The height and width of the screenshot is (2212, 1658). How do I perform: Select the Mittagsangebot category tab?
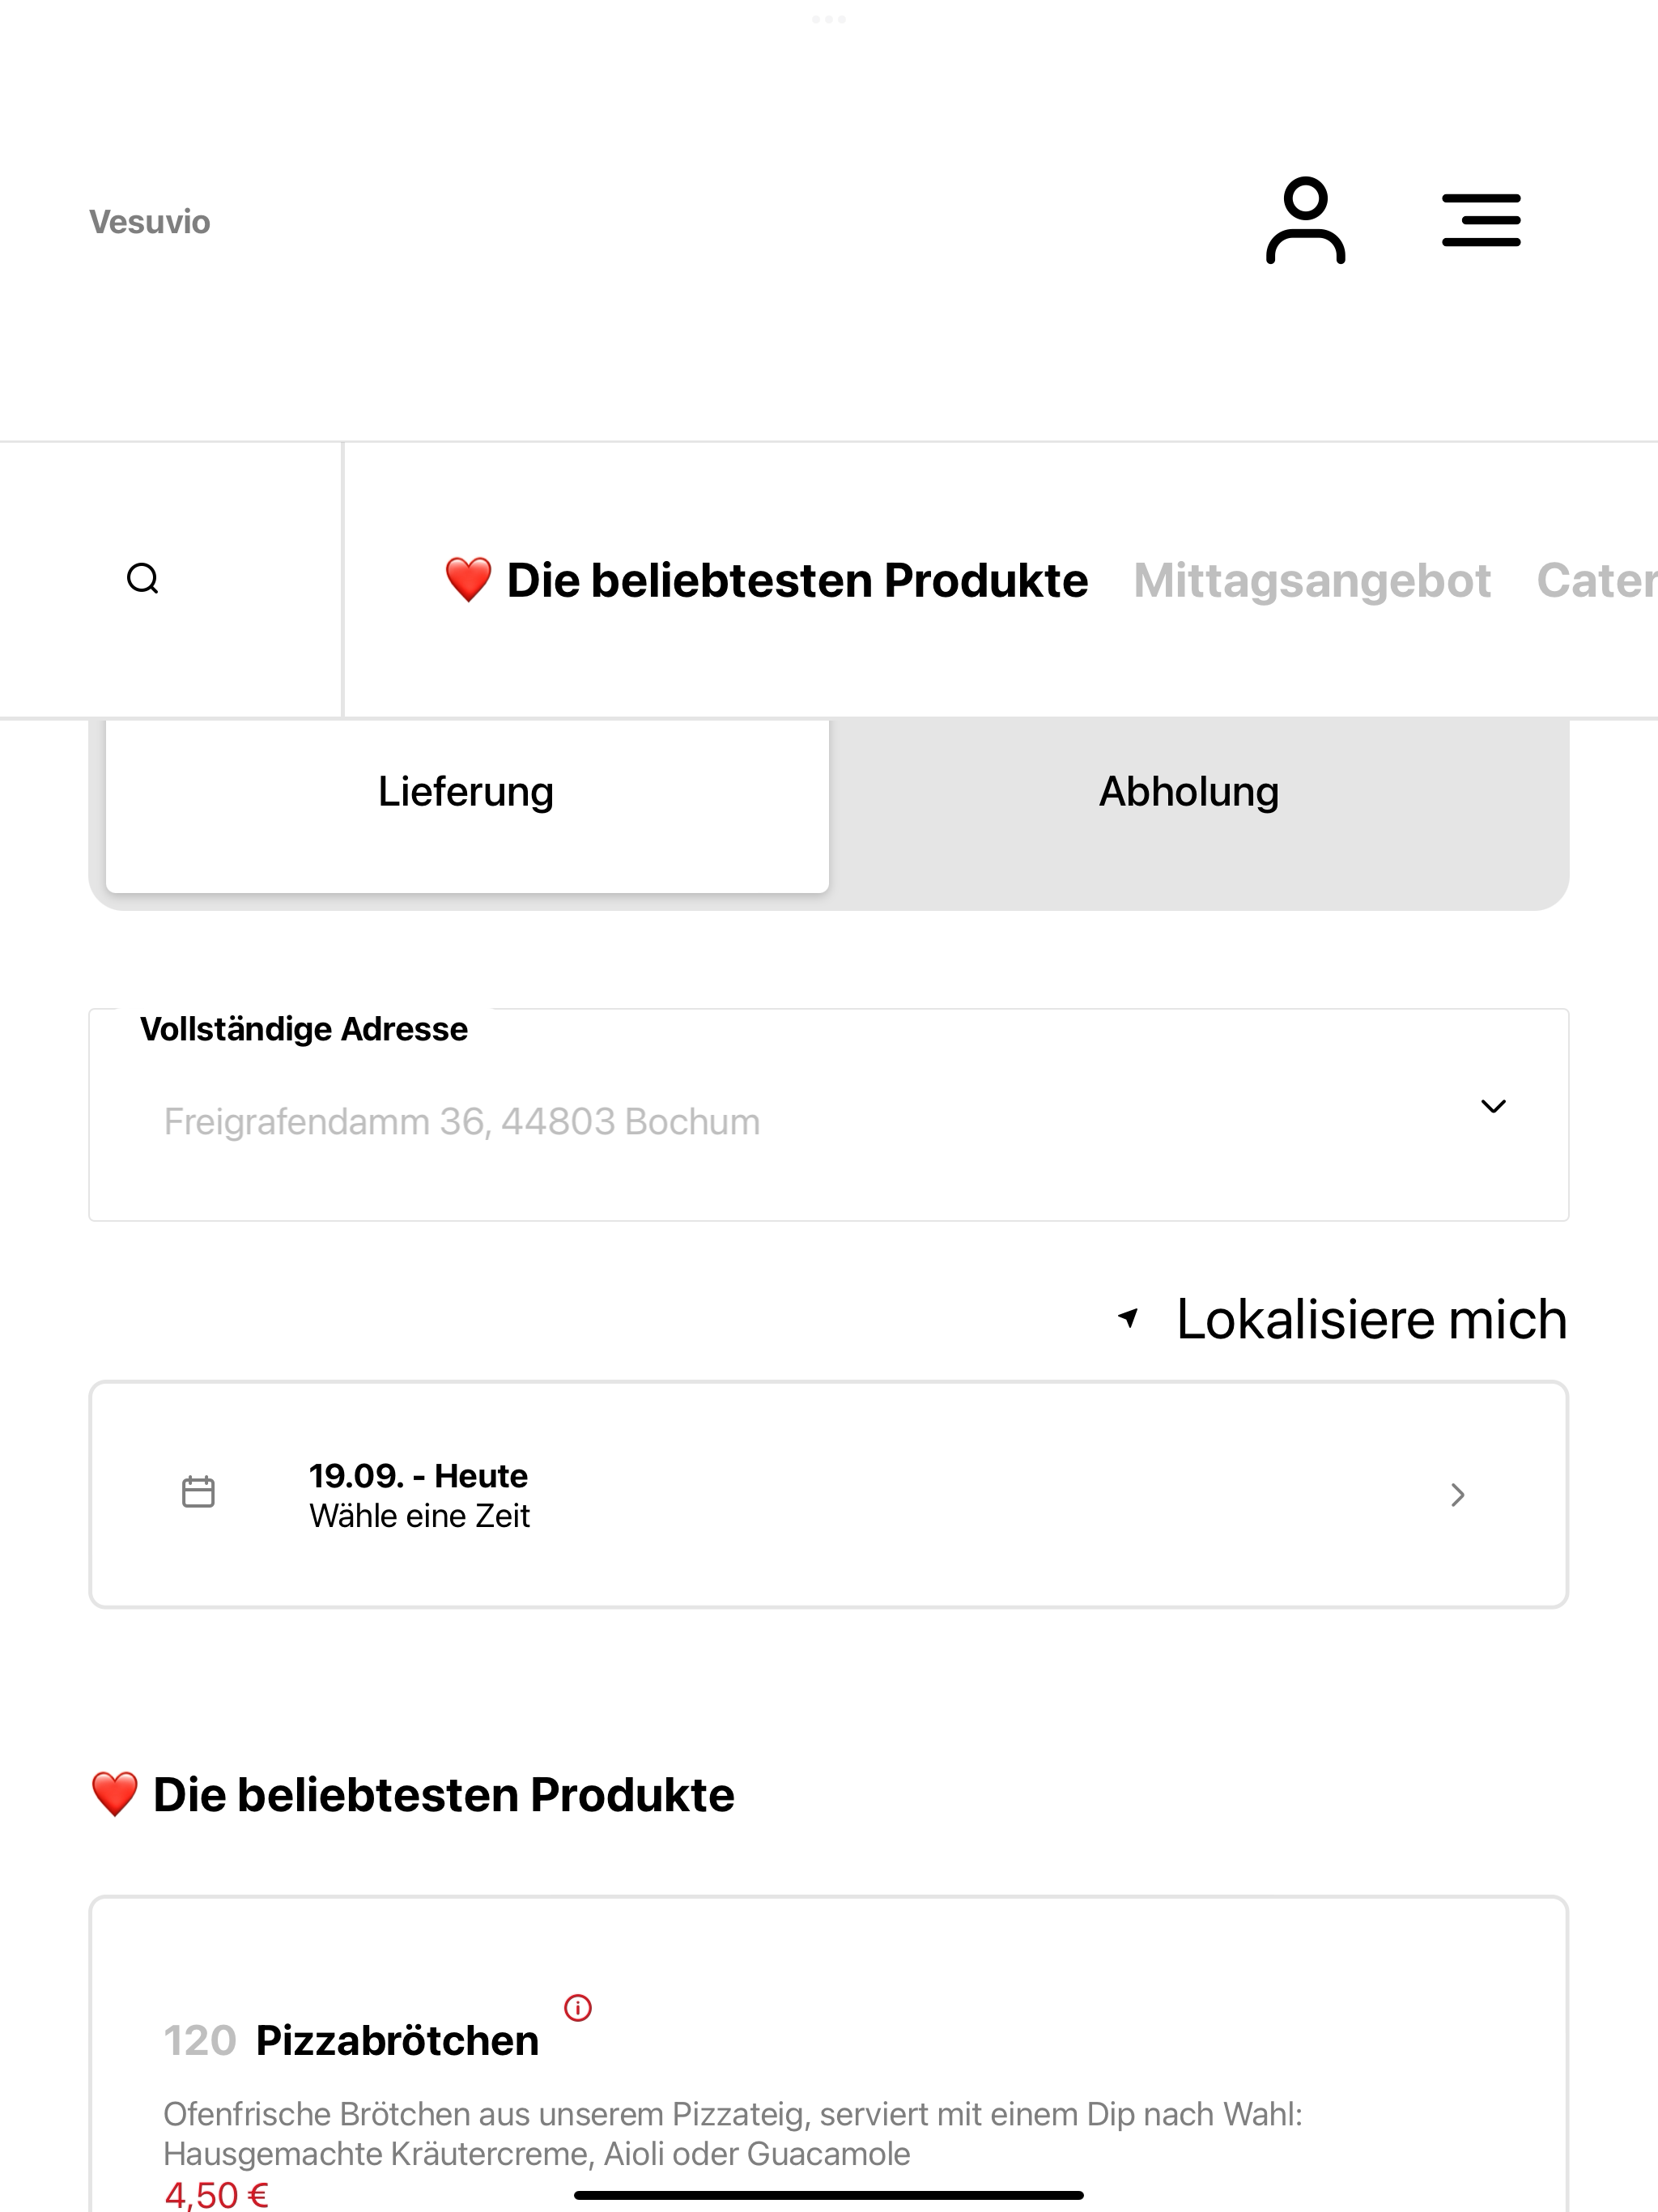(1312, 581)
